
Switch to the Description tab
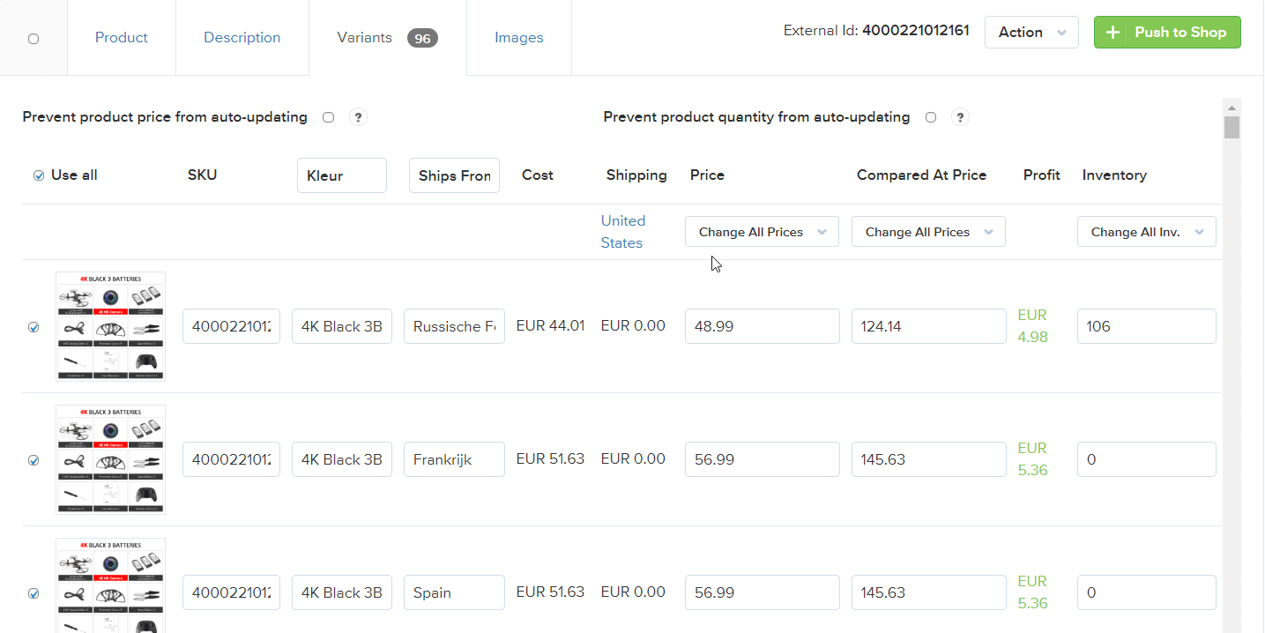[x=242, y=38]
